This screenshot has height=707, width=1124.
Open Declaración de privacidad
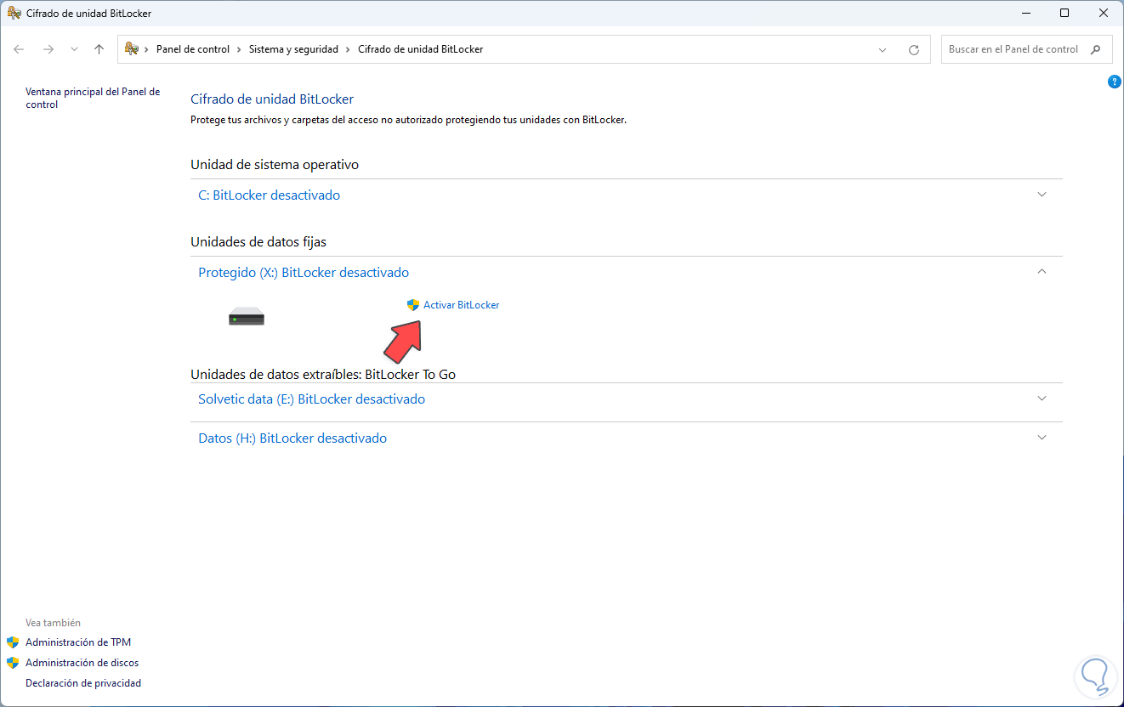(83, 683)
